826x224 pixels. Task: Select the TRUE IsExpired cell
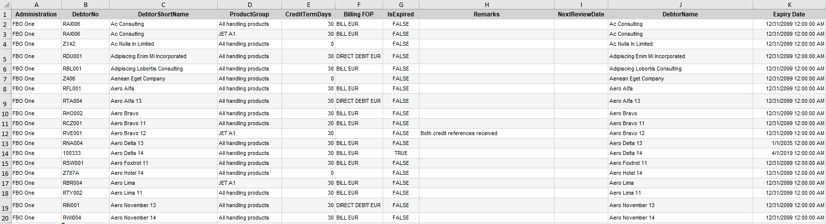pos(401,153)
